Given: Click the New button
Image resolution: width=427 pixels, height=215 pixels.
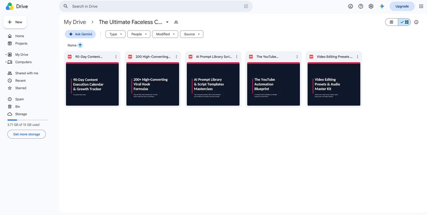Looking at the screenshot, I should point(15,22).
